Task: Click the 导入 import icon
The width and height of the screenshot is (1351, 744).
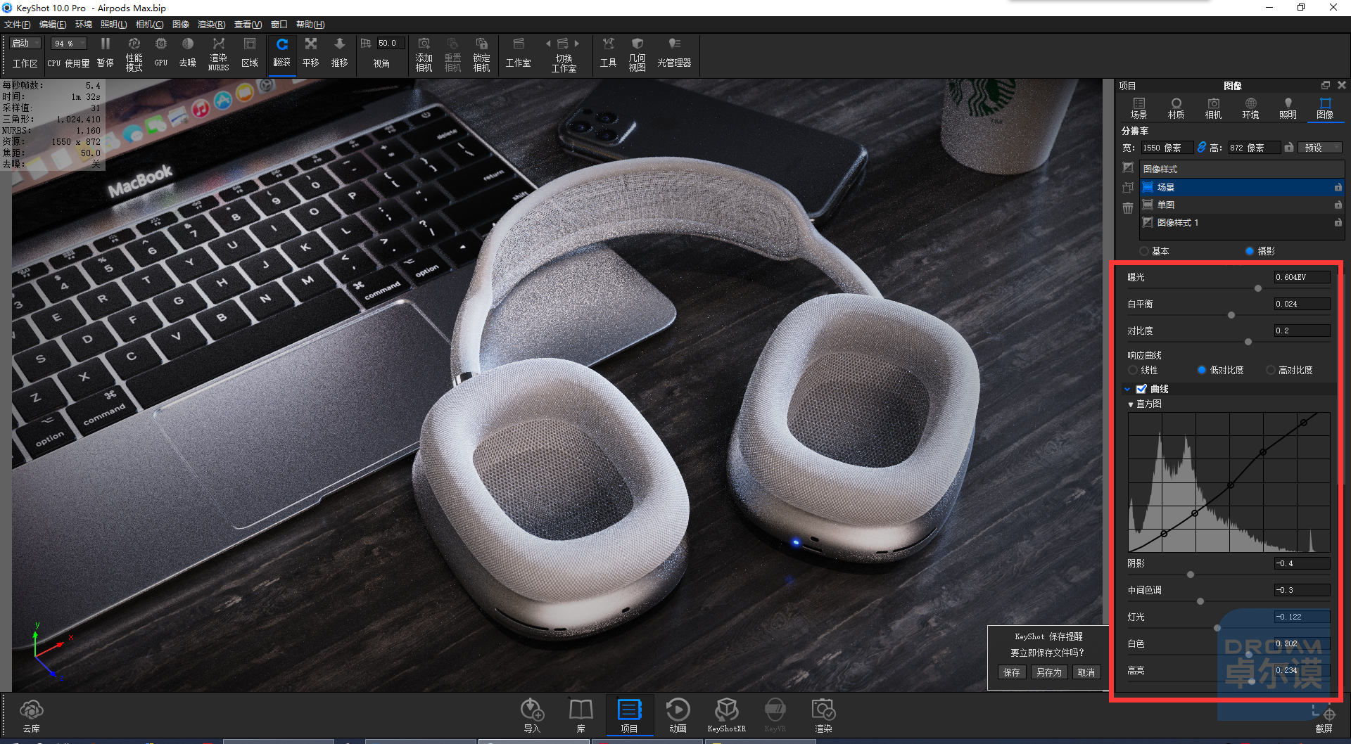Action: (532, 710)
